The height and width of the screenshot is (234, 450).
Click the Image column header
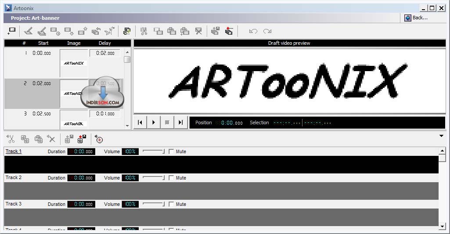(74, 43)
